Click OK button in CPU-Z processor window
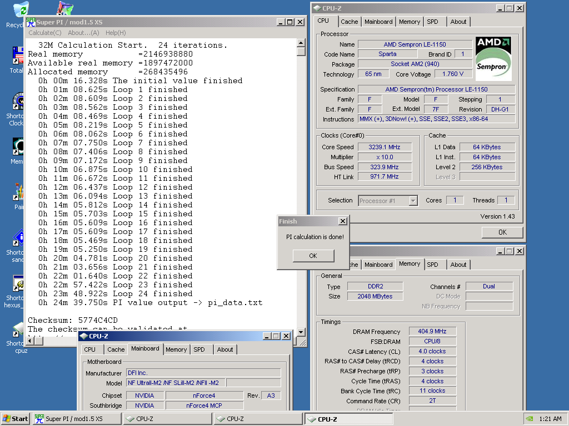569x426 pixels. click(502, 232)
